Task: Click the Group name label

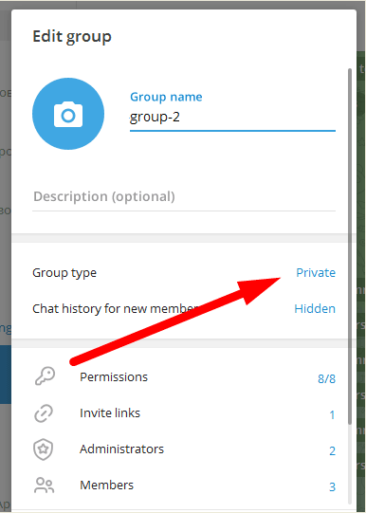Action: pyautogui.click(x=166, y=97)
